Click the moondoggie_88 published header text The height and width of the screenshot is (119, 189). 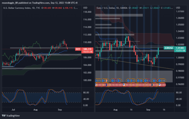pyautogui.click(x=40, y=3)
